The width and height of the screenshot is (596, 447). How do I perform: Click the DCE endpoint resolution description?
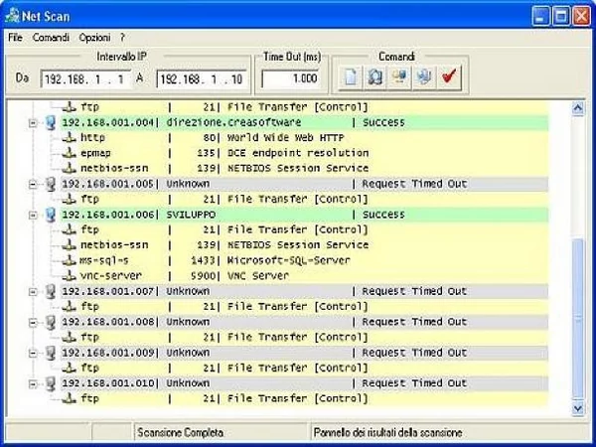(298, 153)
